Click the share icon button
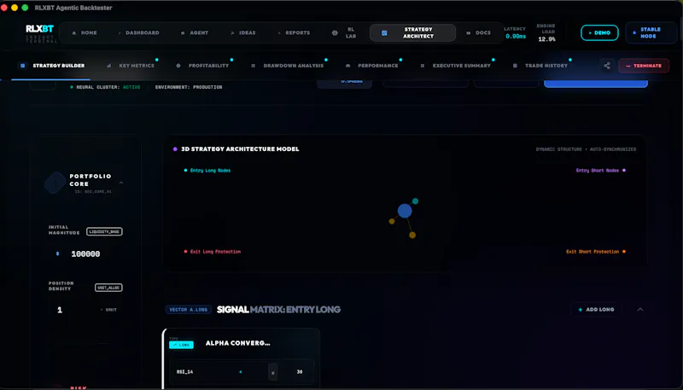The width and height of the screenshot is (683, 390). point(607,66)
